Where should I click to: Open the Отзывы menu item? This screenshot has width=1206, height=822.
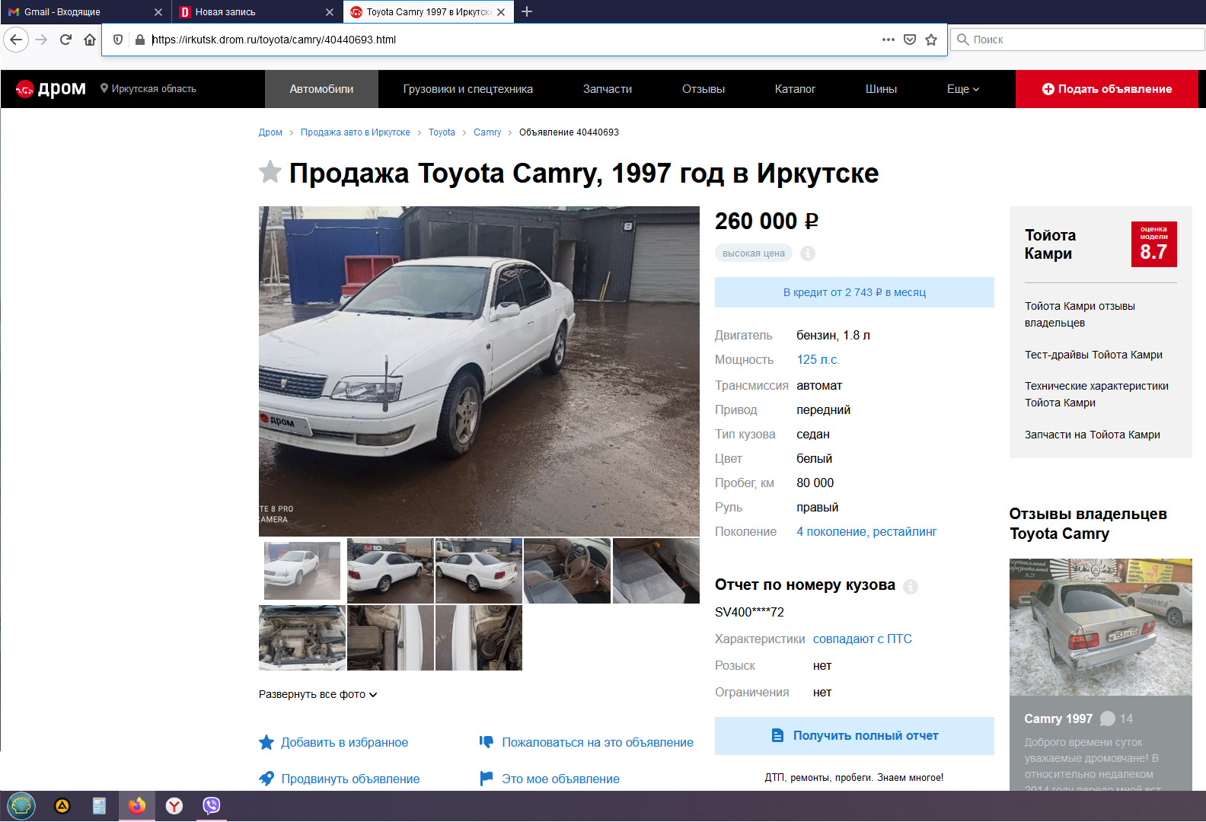coord(703,89)
